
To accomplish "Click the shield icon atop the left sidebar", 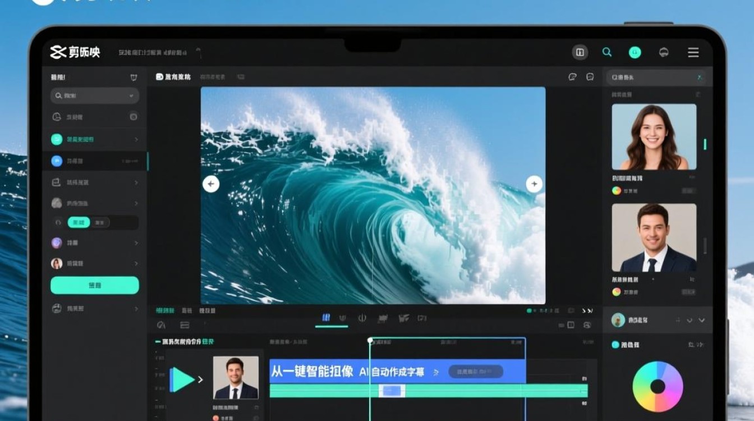I will 134,77.
